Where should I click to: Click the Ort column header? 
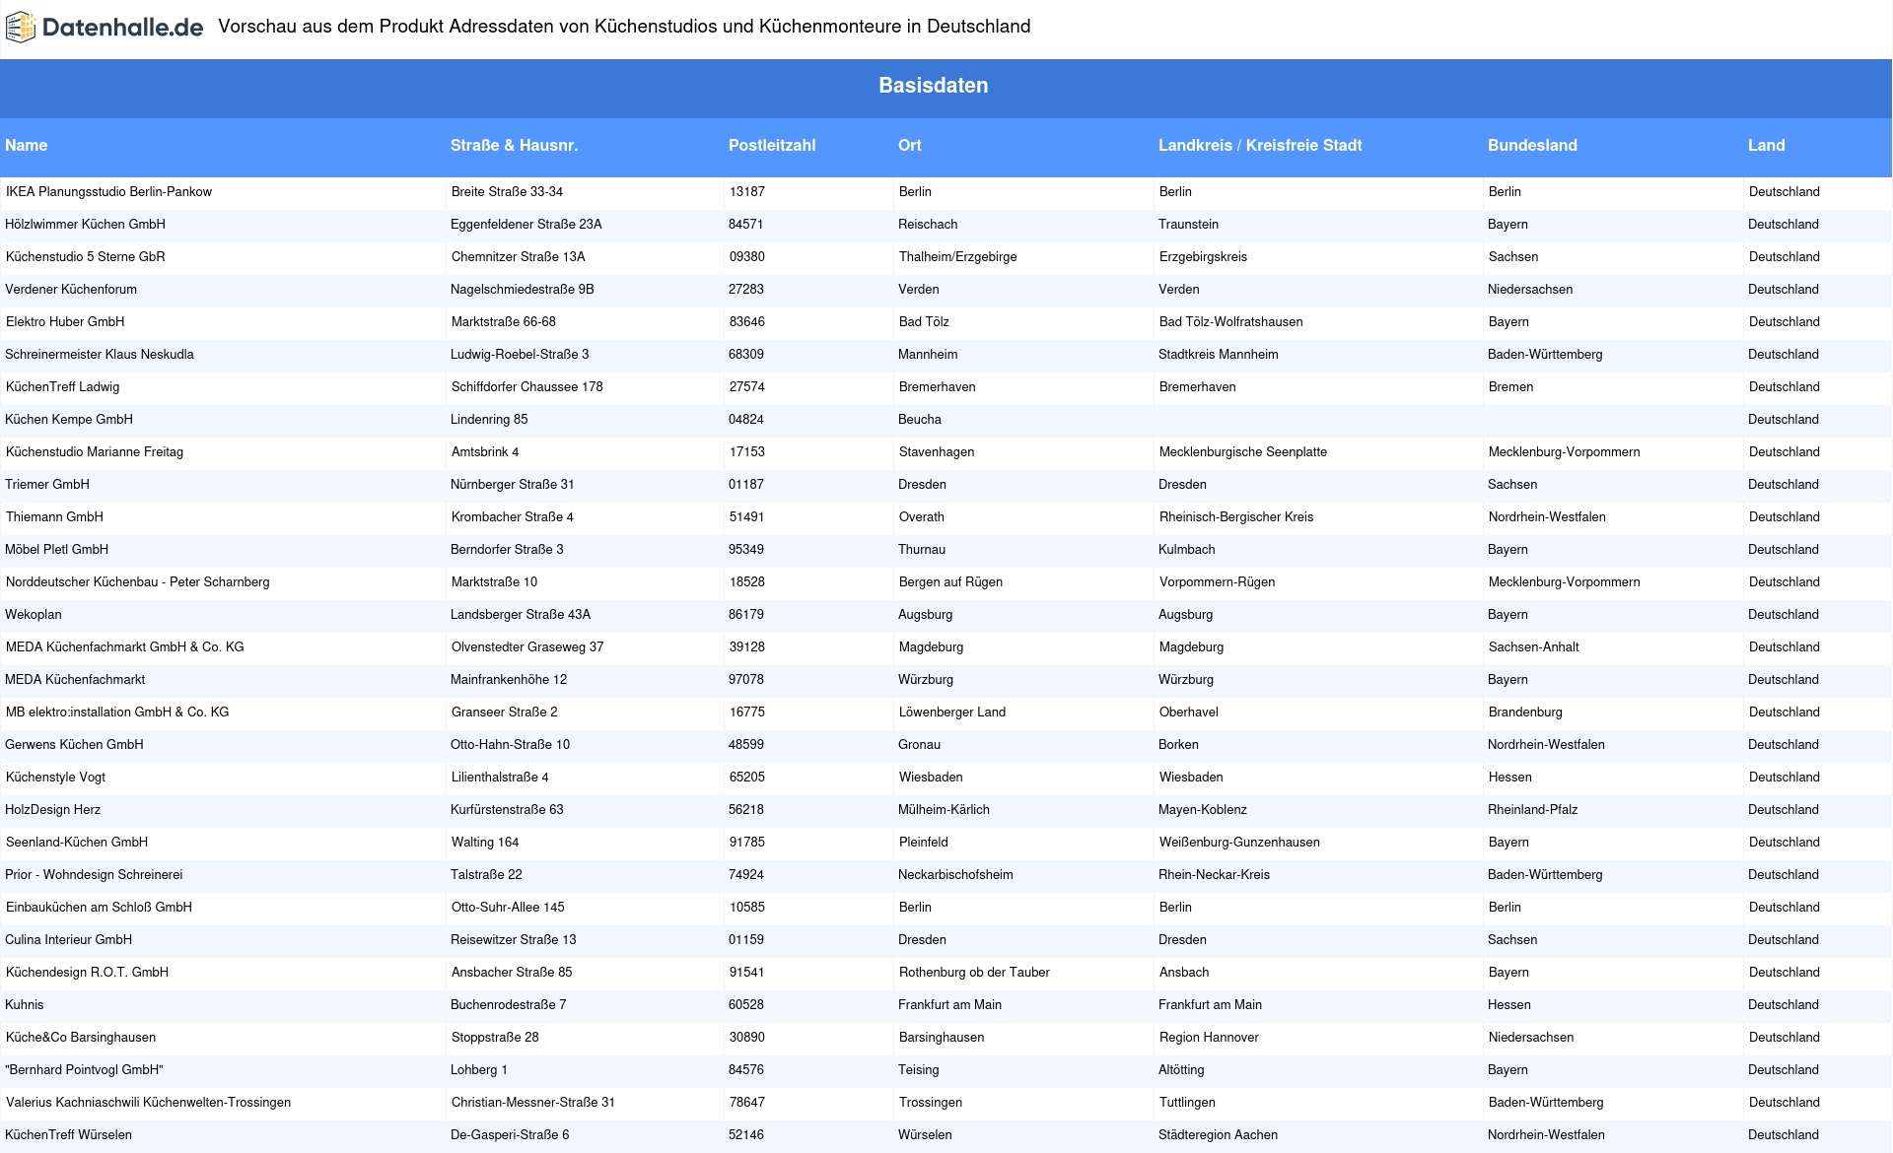tap(910, 146)
